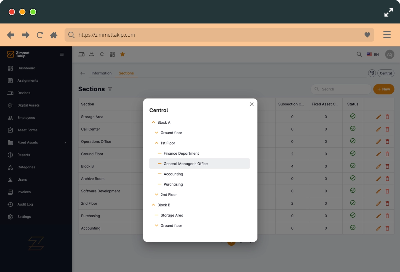The image size is (400, 272).
Task: Open Settings in the sidebar
Action: coord(24,217)
